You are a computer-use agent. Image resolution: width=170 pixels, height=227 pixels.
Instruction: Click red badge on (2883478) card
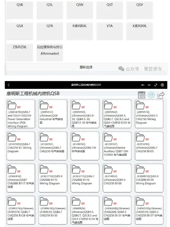pyautogui.click(x=19, y=107)
